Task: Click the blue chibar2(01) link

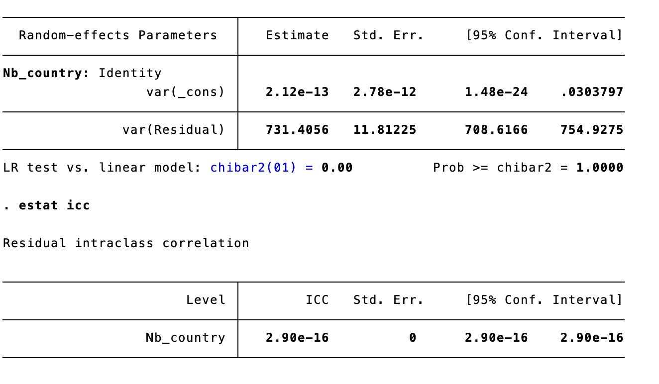Action: point(253,168)
